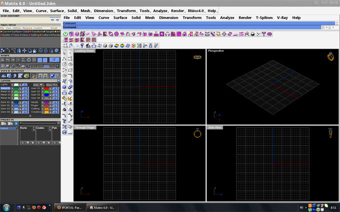The height and width of the screenshot is (212, 340).
Task: Open the V-Ray menu
Action: [282, 18]
